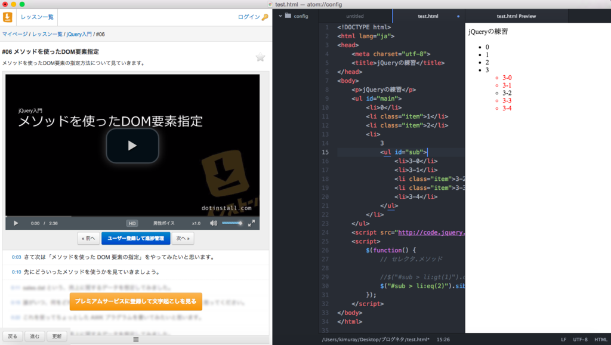Collapse the config folder chevron
The height and width of the screenshot is (345, 611).
click(x=280, y=16)
